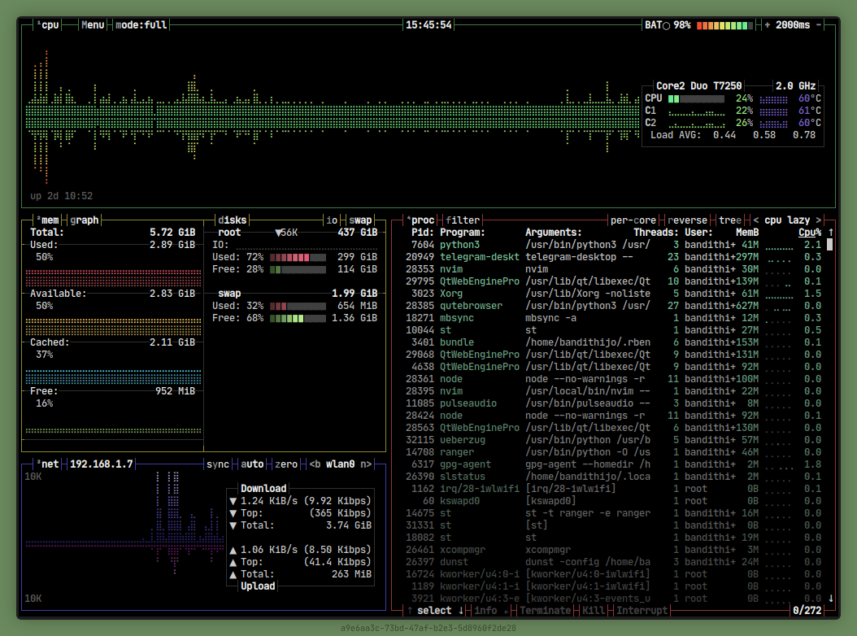This screenshot has height=636, width=857.
Task: Click the filter option in proc box
Action: click(x=463, y=220)
